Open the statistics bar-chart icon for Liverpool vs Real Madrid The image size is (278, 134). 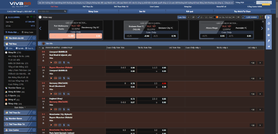pos(68,63)
